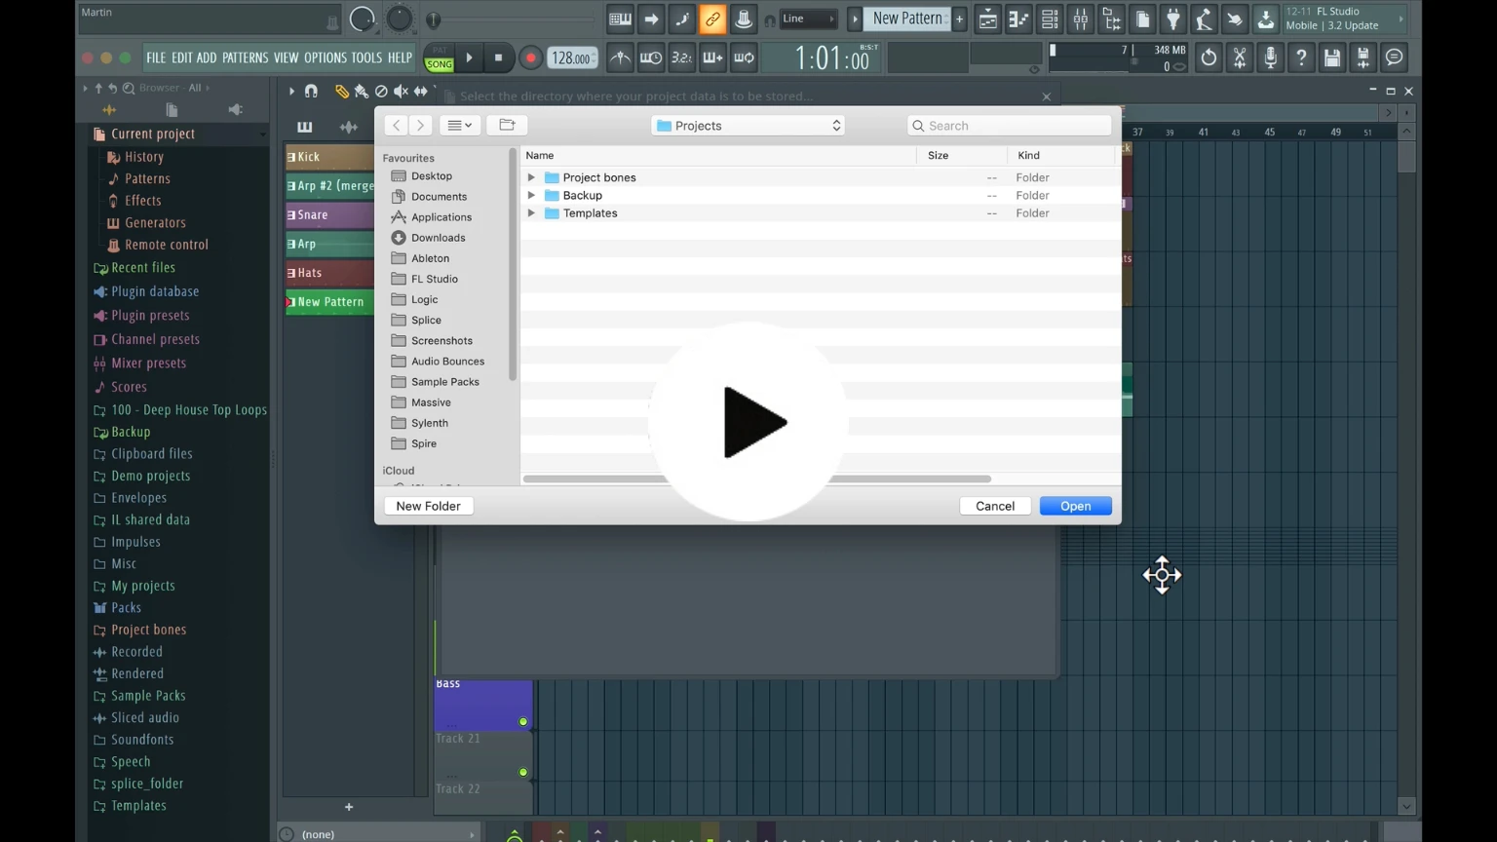The image size is (1497, 842).
Task: Select the playlist pencil draw tool
Action: pyautogui.click(x=342, y=91)
